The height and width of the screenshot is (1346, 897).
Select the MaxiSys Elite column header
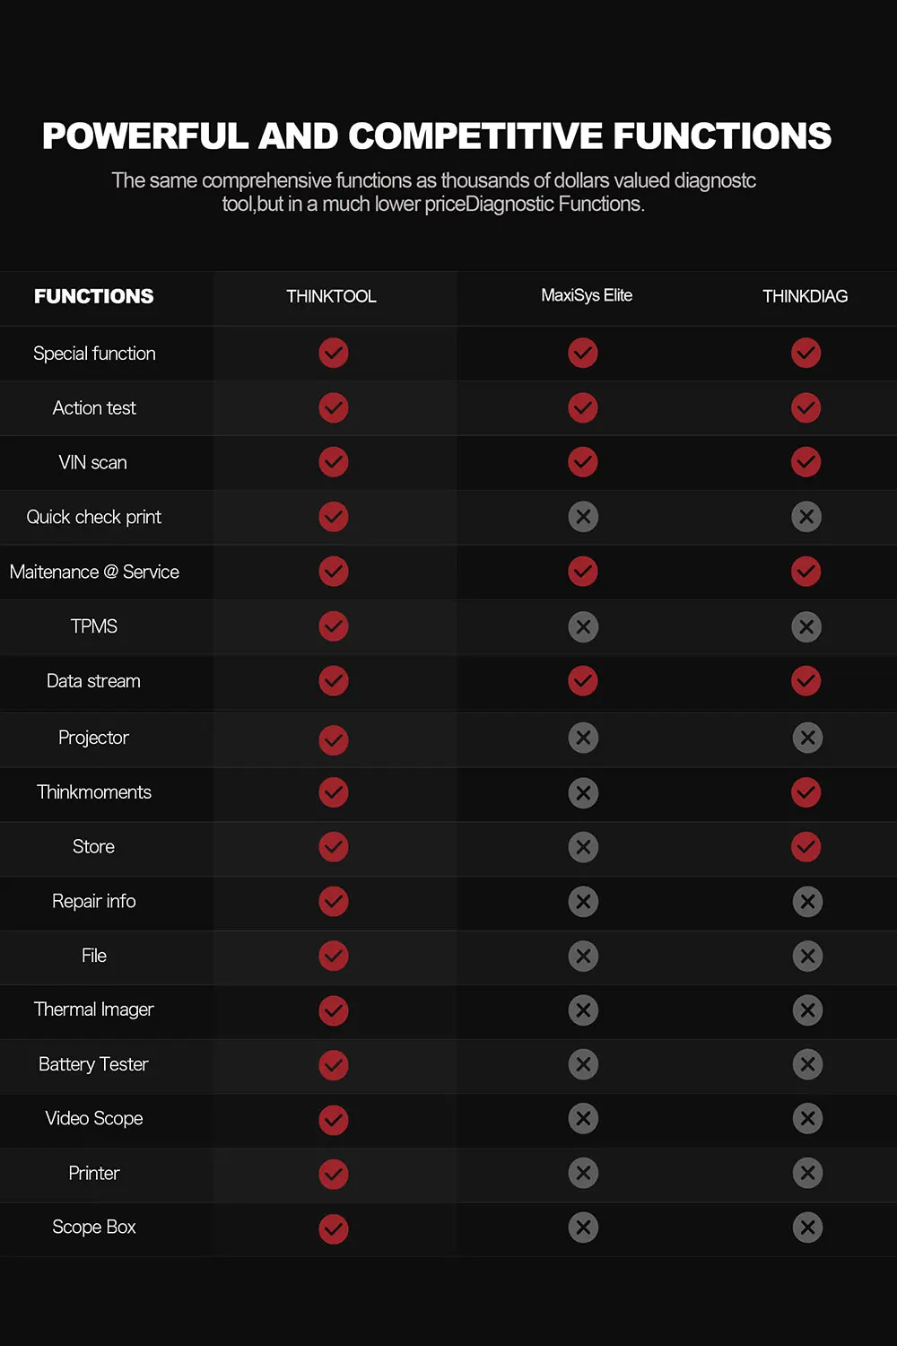(x=587, y=295)
